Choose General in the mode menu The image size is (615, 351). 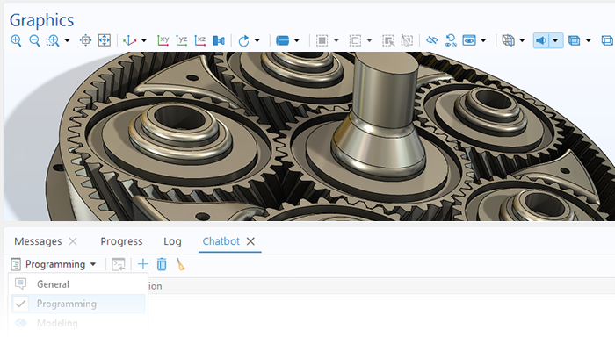pos(78,284)
